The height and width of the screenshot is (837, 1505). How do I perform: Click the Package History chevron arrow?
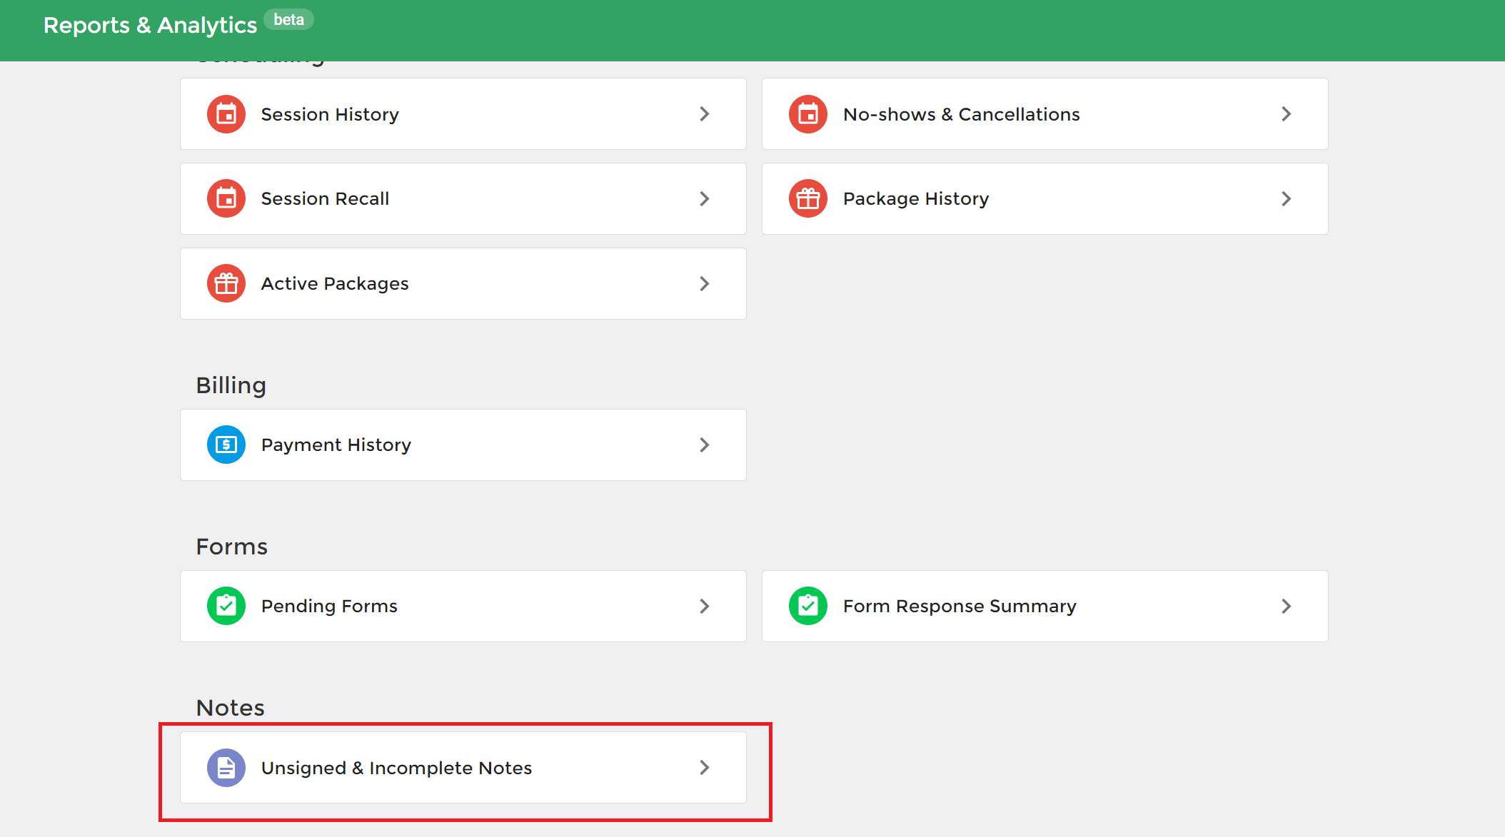coord(1287,198)
